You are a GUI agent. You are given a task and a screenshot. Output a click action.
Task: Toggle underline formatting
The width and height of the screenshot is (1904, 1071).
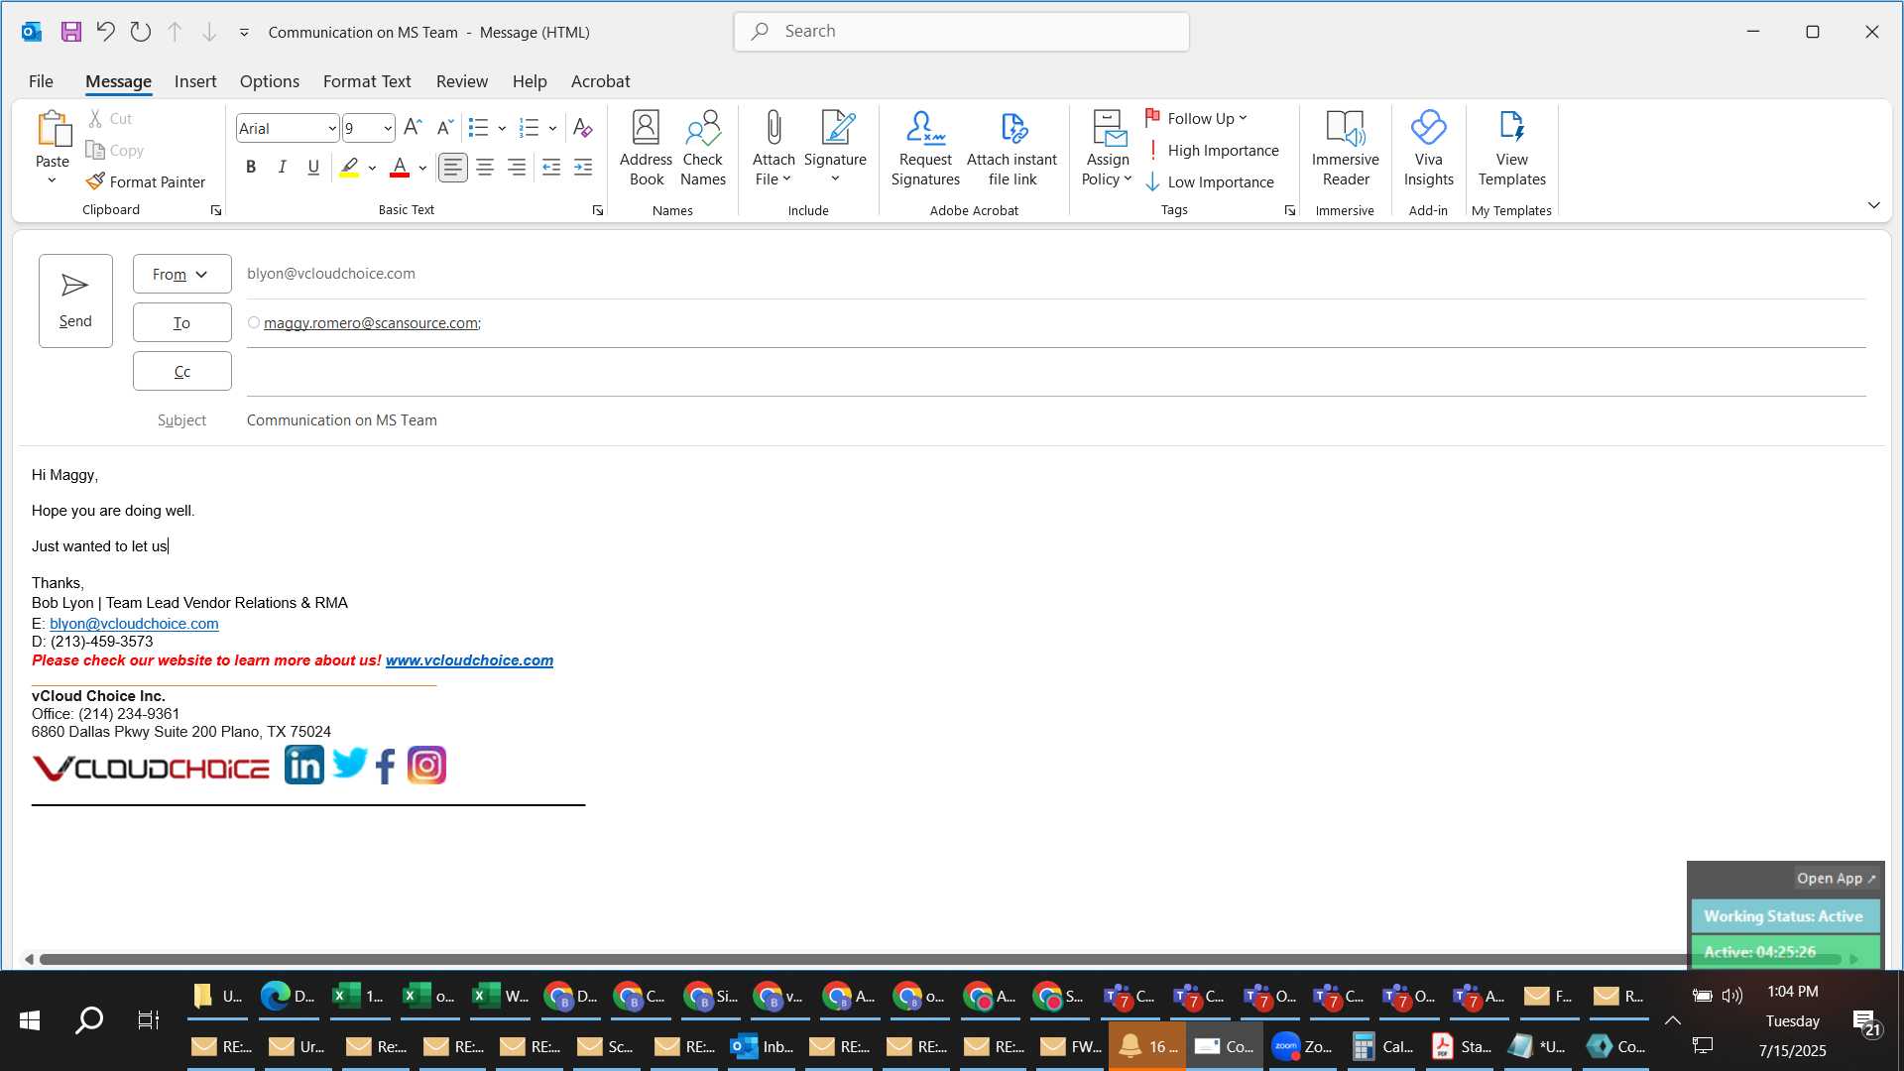click(313, 168)
